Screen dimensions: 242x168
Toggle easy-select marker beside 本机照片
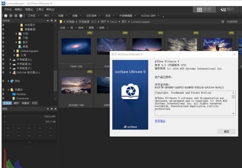[x=3, y=25]
